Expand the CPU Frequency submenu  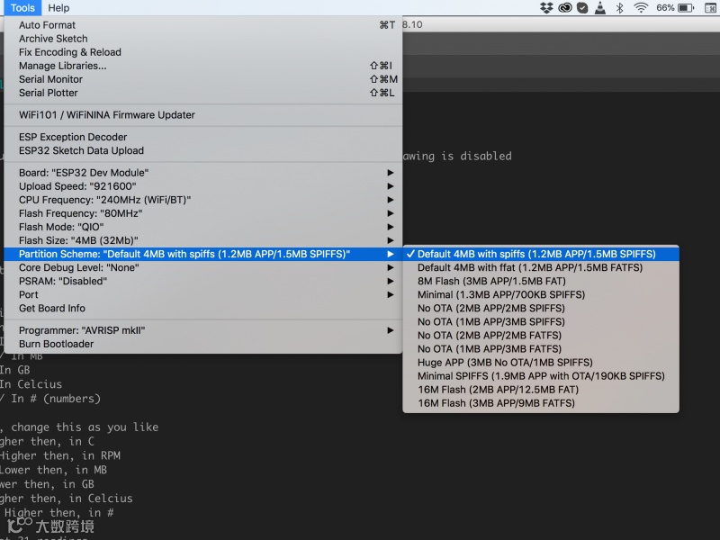click(x=203, y=200)
